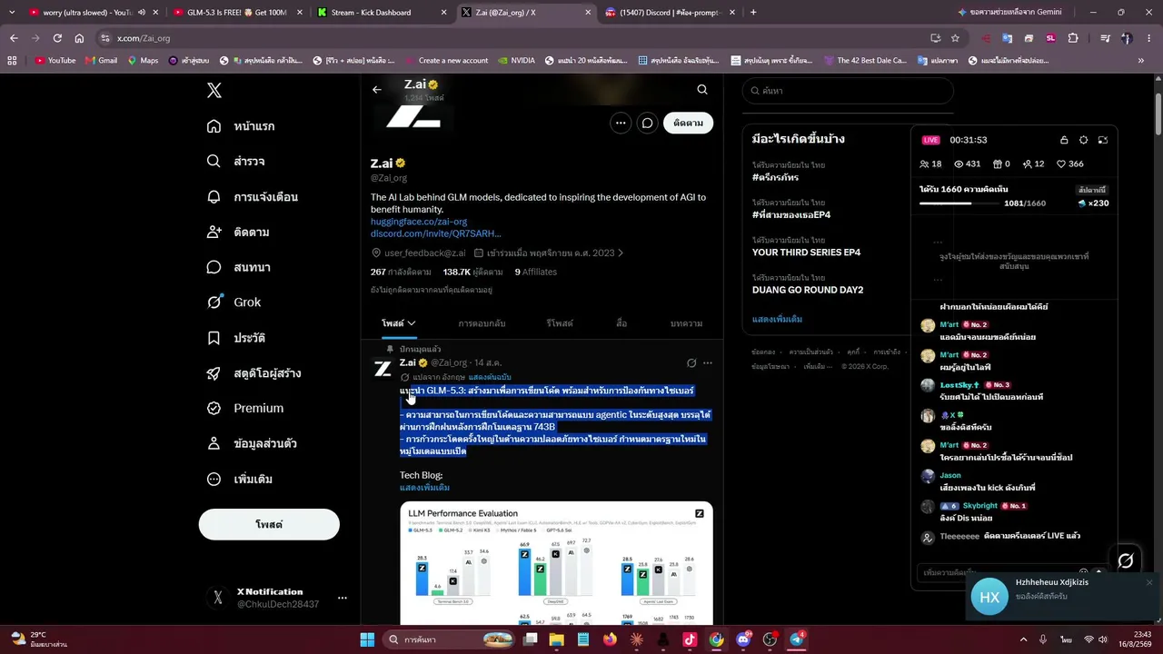
Task: Click the เพิ่มเติม (More) circle icon
Action: [x=214, y=479]
